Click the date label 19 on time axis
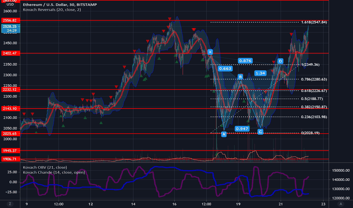 point(238,204)
